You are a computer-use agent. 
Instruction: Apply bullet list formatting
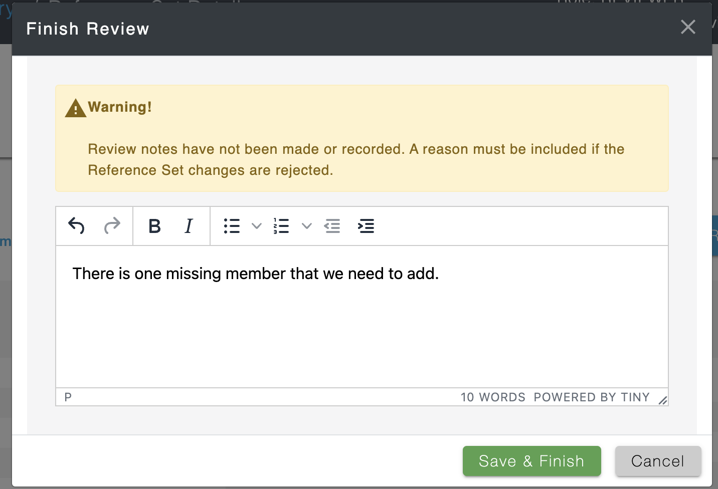(232, 226)
